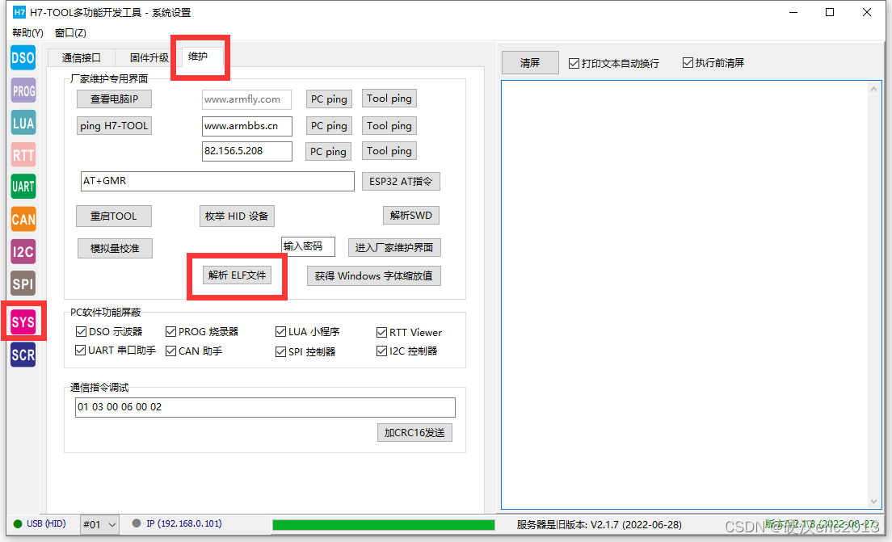This screenshot has width=892, height=542.
Task: Open the 帮助(Y) menu
Action: coord(27,33)
